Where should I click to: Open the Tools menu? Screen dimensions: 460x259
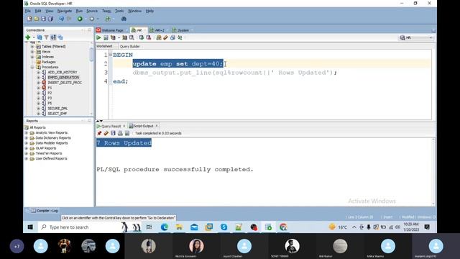(119, 11)
